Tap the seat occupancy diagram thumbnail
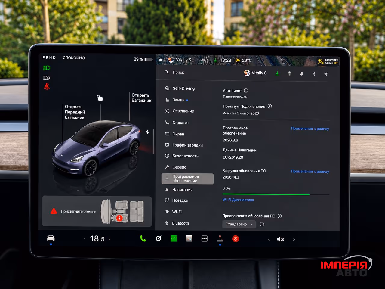 [x=123, y=212]
